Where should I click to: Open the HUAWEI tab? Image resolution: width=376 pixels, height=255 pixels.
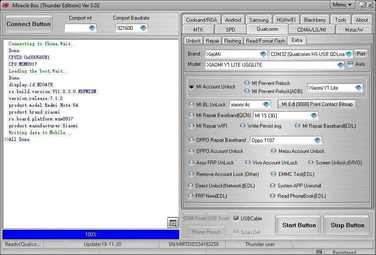[286, 20]
